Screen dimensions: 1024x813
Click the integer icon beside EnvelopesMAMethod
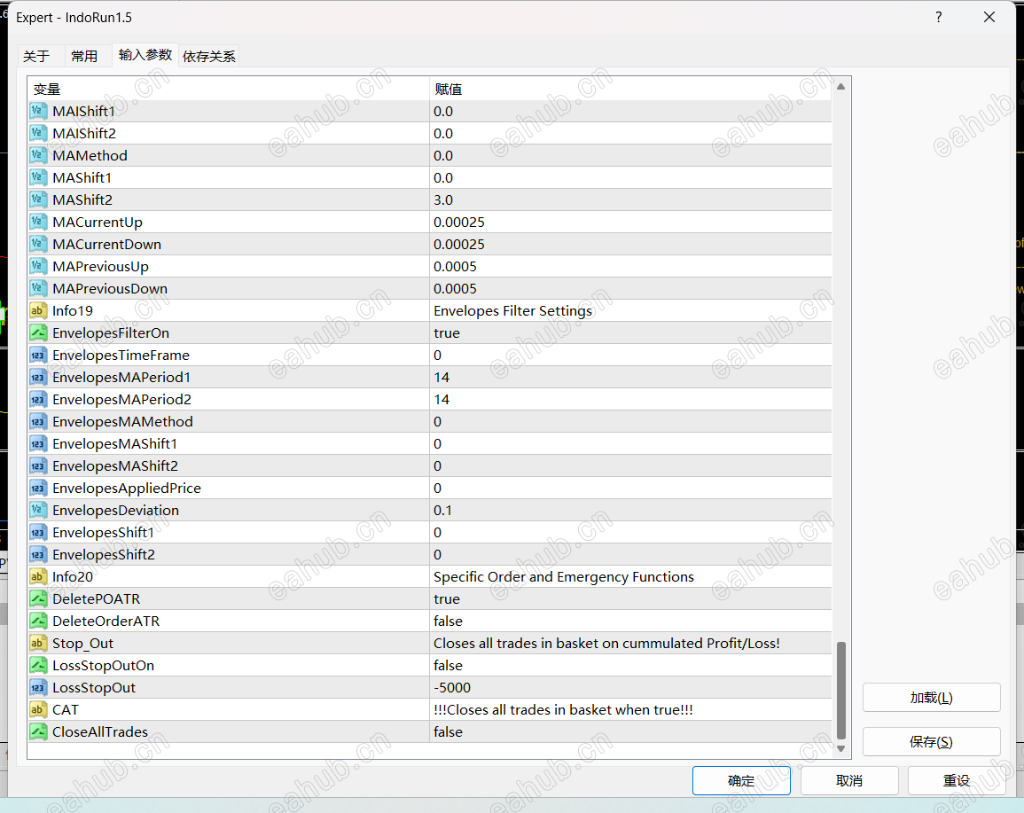coord(38,422)
